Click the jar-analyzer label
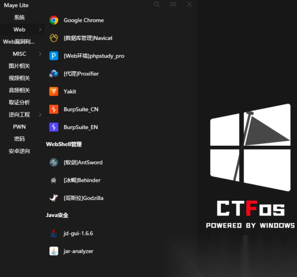 coord(78,251)
